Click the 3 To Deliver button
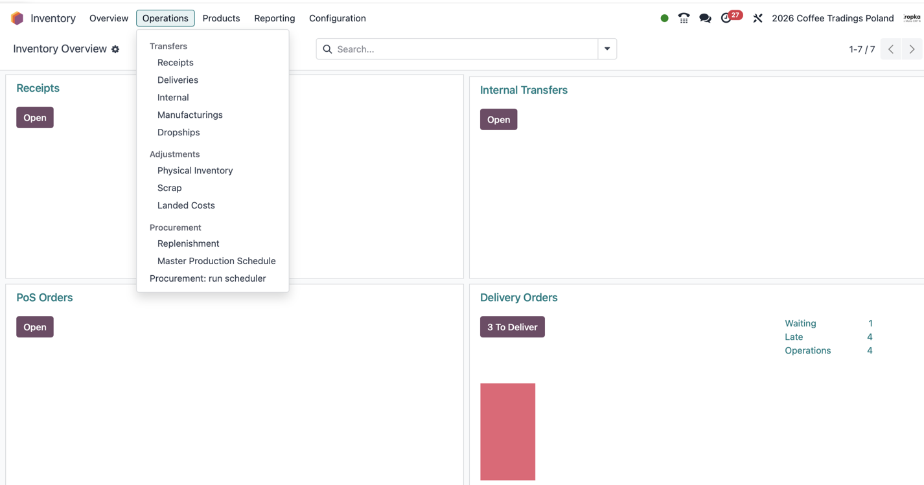The height and width of the screenshot is (485, 924). 512,327
